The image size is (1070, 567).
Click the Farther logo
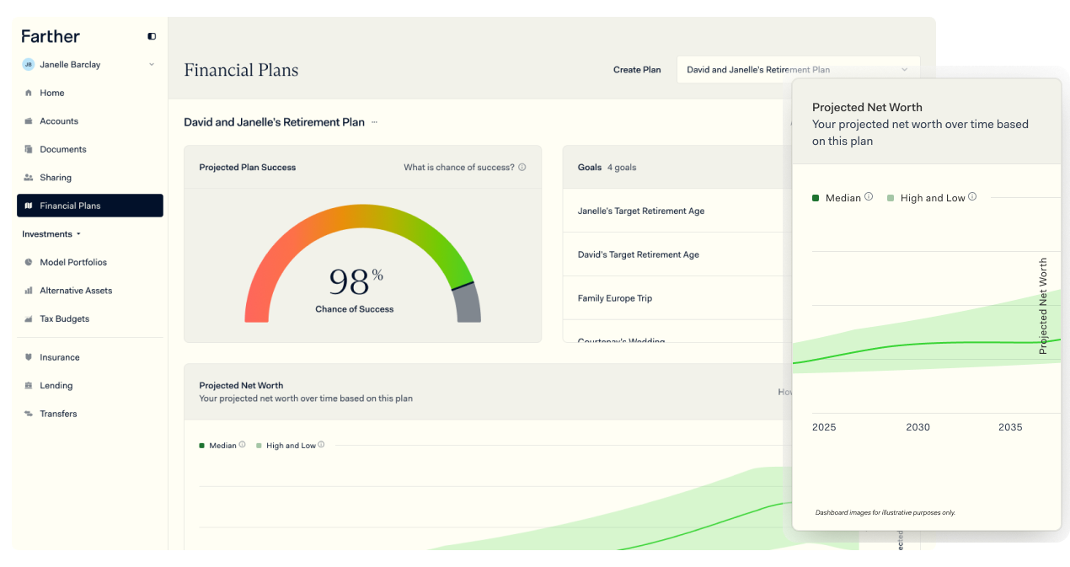(x=51, y=36)
